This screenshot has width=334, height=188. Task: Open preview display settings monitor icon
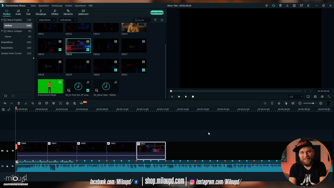(308, 97)
